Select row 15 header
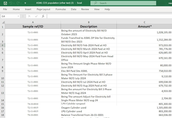Viewport: 172px width, 118px height. 3,104
